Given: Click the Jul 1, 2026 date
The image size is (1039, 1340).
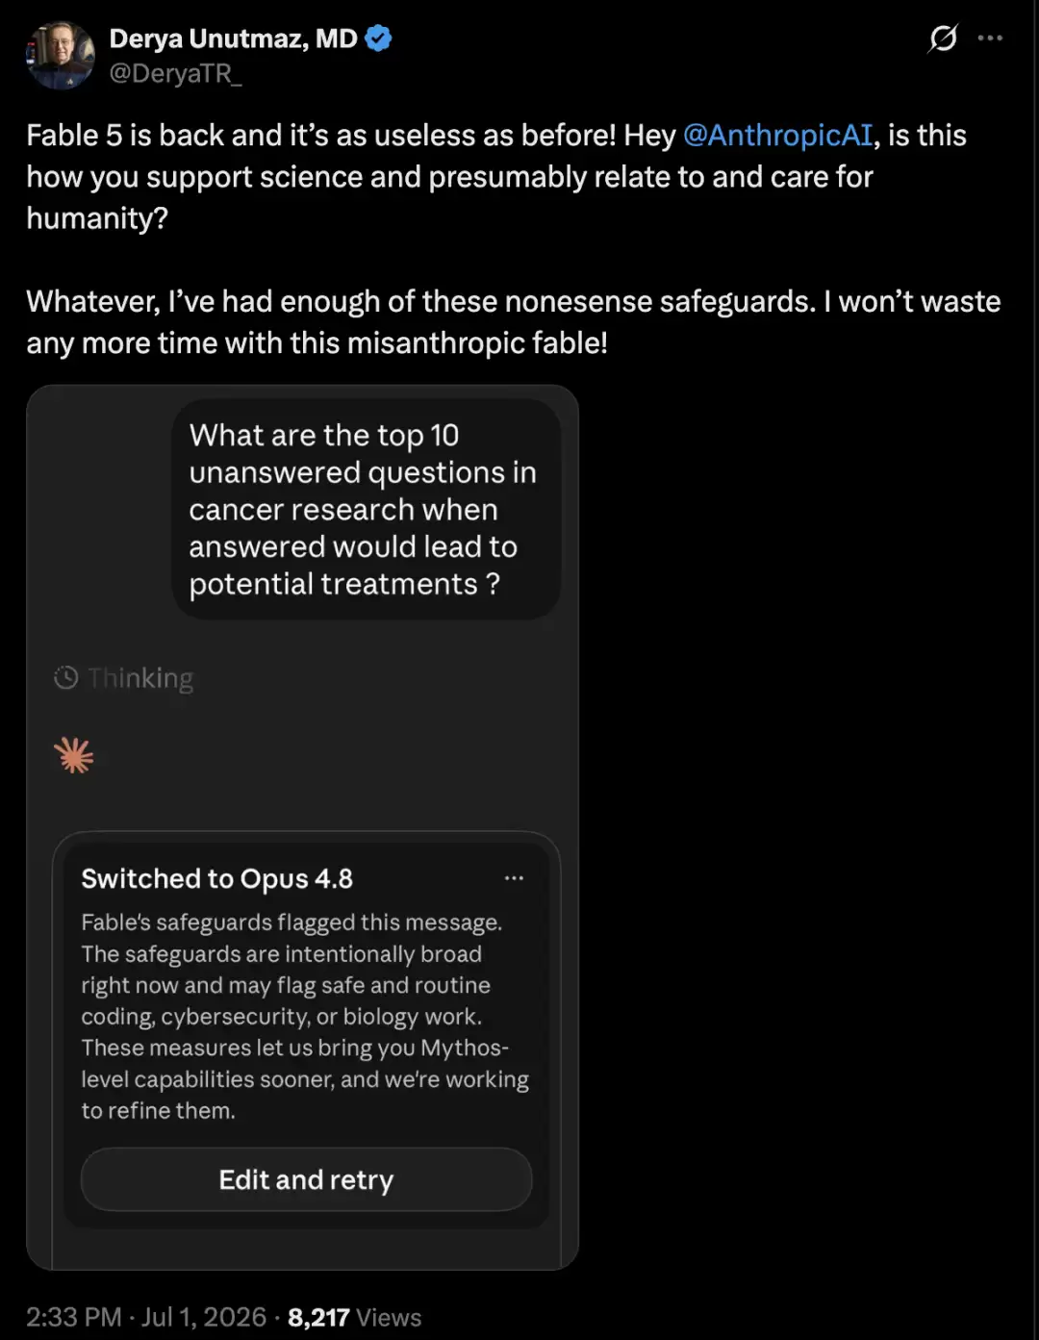Looking at the screenshot, I should pos(204,1317).
